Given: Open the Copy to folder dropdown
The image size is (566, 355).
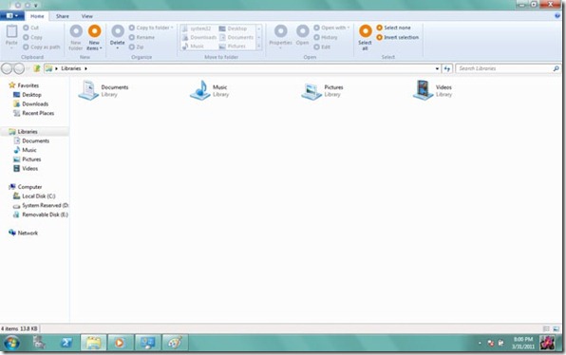Looking at the screenshot, I should [151, 28].
